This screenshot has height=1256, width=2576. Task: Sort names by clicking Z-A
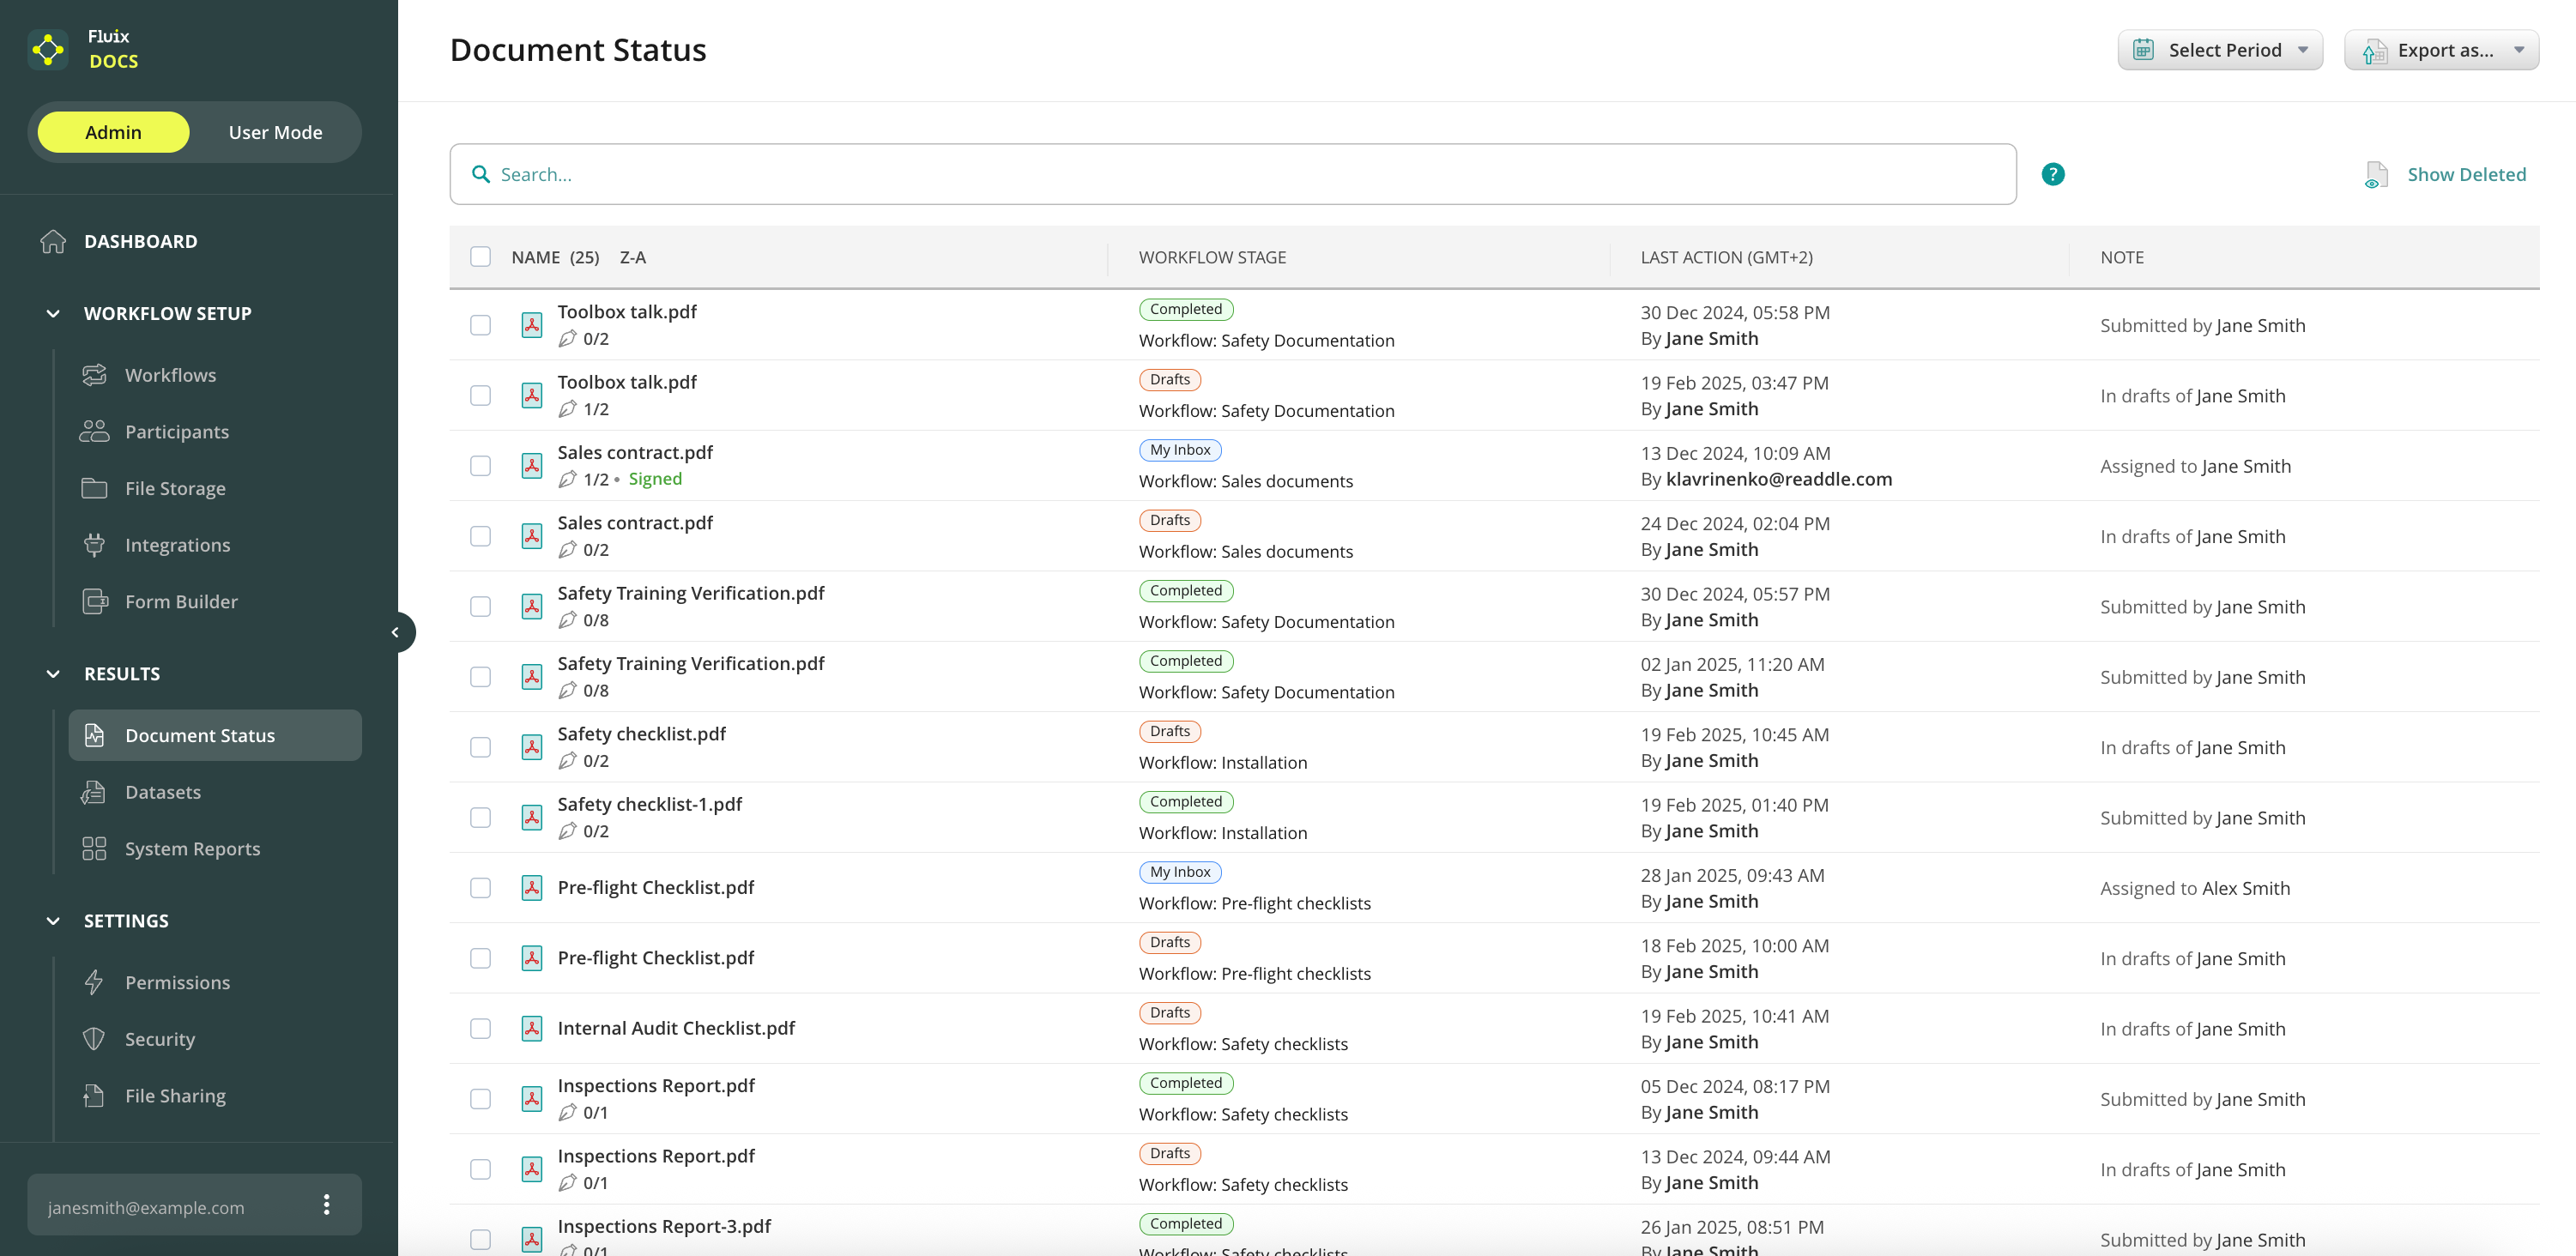(632, 257)
